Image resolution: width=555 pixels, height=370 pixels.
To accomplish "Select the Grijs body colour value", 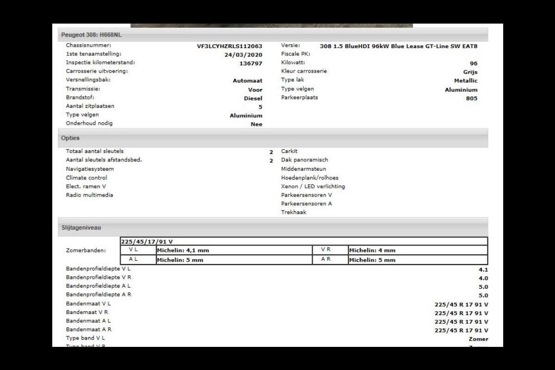I will [x=470, y=72].
